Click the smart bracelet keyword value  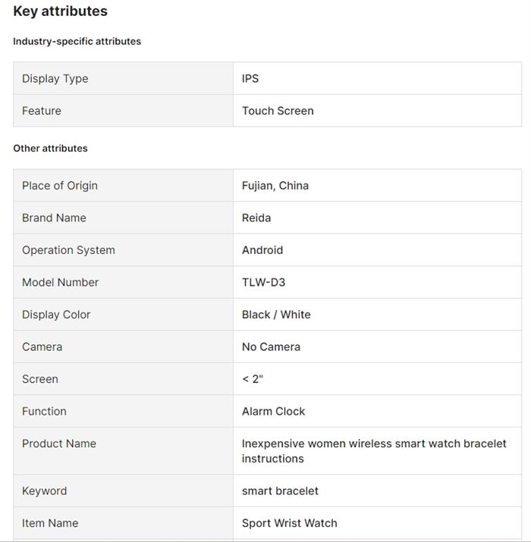[280, 490]
